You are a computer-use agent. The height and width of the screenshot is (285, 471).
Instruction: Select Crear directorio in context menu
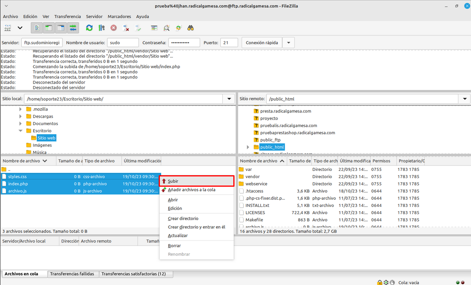click(x=197, y=219)
